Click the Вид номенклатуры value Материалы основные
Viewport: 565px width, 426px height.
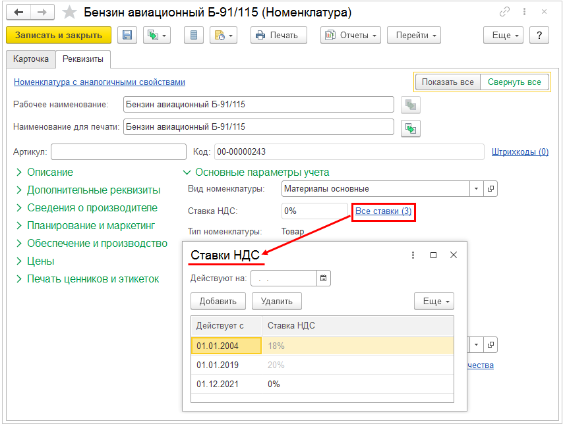tap(376, 189)
